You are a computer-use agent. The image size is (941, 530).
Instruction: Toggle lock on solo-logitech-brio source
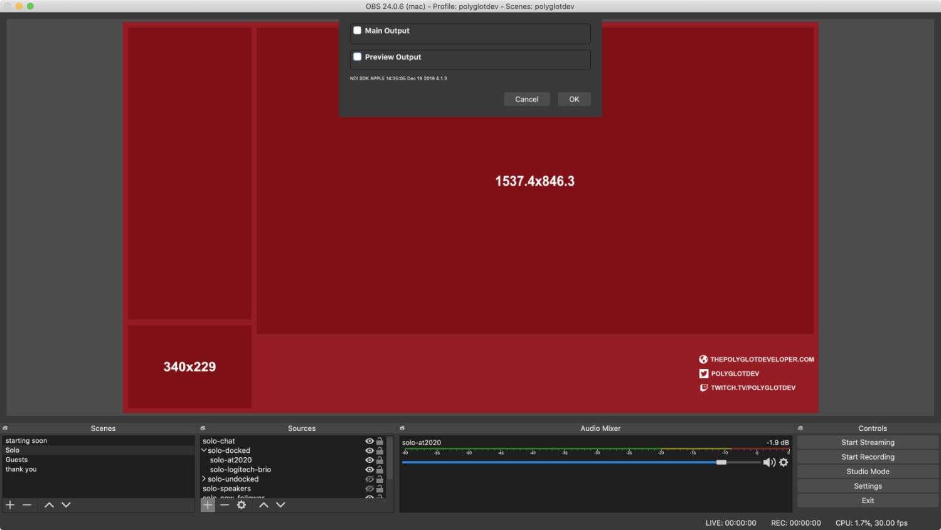coord(380,469)
